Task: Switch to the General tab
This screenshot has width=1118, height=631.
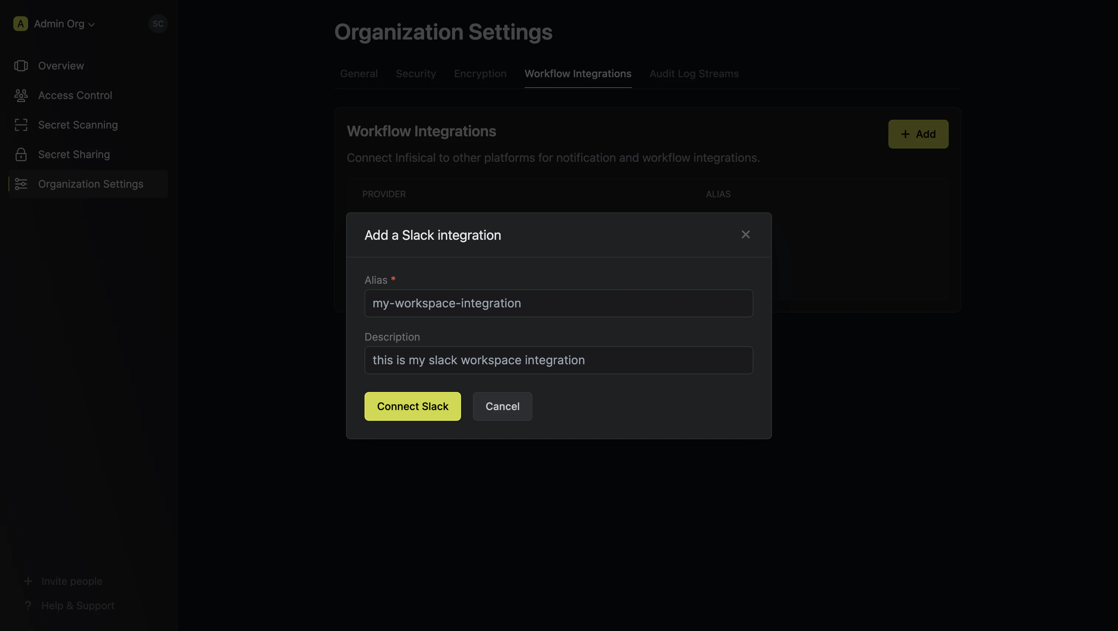Action: pos(359,74)
